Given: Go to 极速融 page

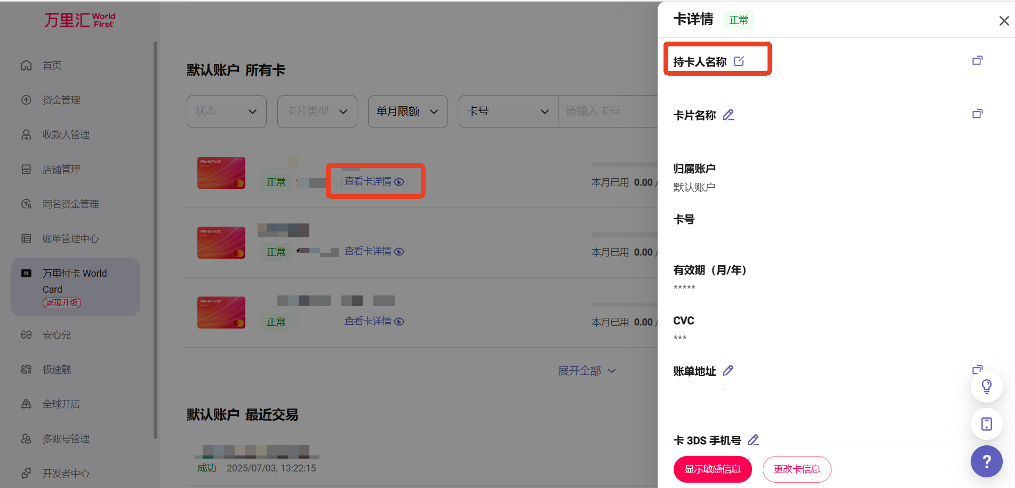Looking at the screenshot, I should click(57, 370).
